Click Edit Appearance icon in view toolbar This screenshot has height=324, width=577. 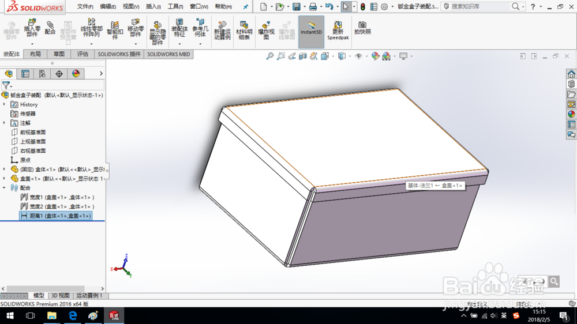(x=375, y=56)
